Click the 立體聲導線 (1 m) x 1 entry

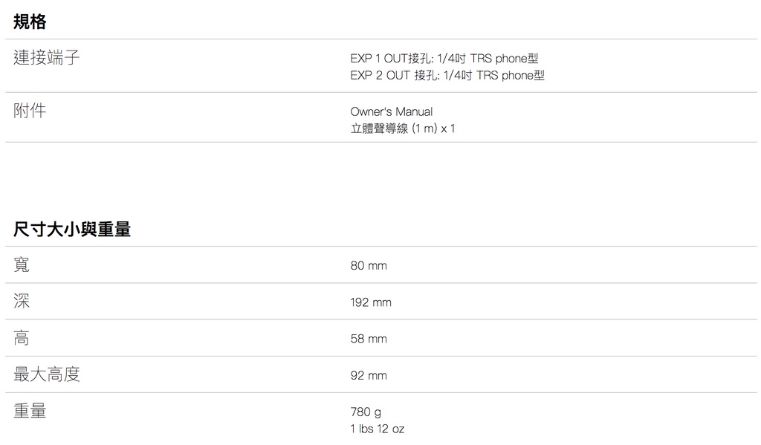pos(402,129)
